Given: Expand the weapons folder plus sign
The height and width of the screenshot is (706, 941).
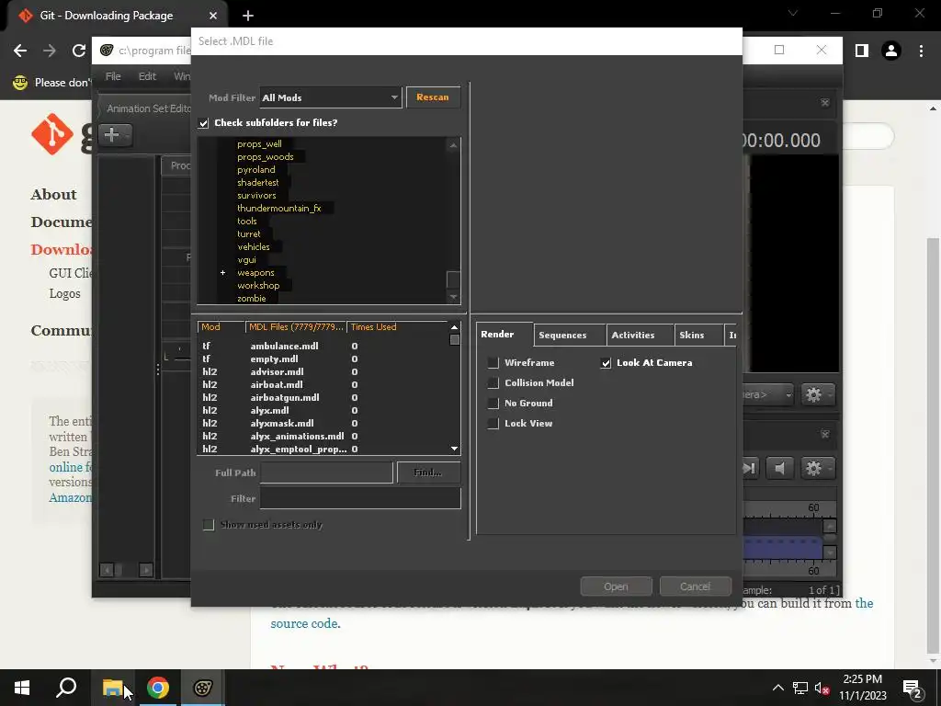Looking at the screenshot, I should [222, 272].
